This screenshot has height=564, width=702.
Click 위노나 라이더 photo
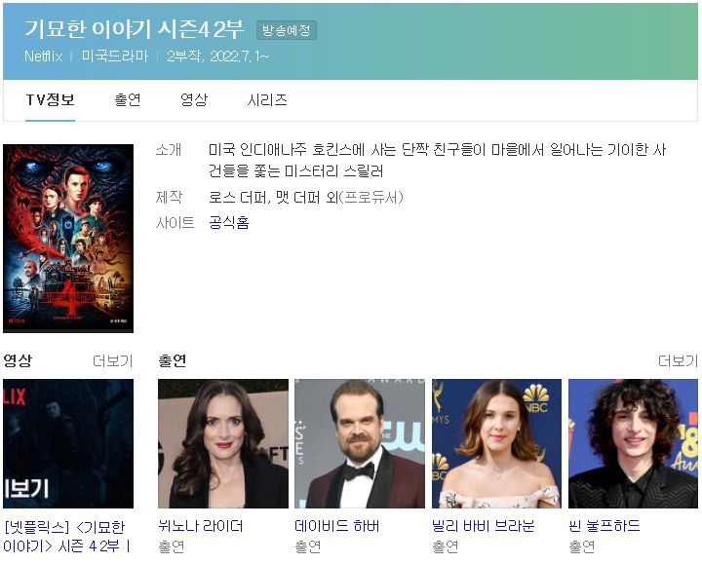pyautogui.click(x=223, y=443)
